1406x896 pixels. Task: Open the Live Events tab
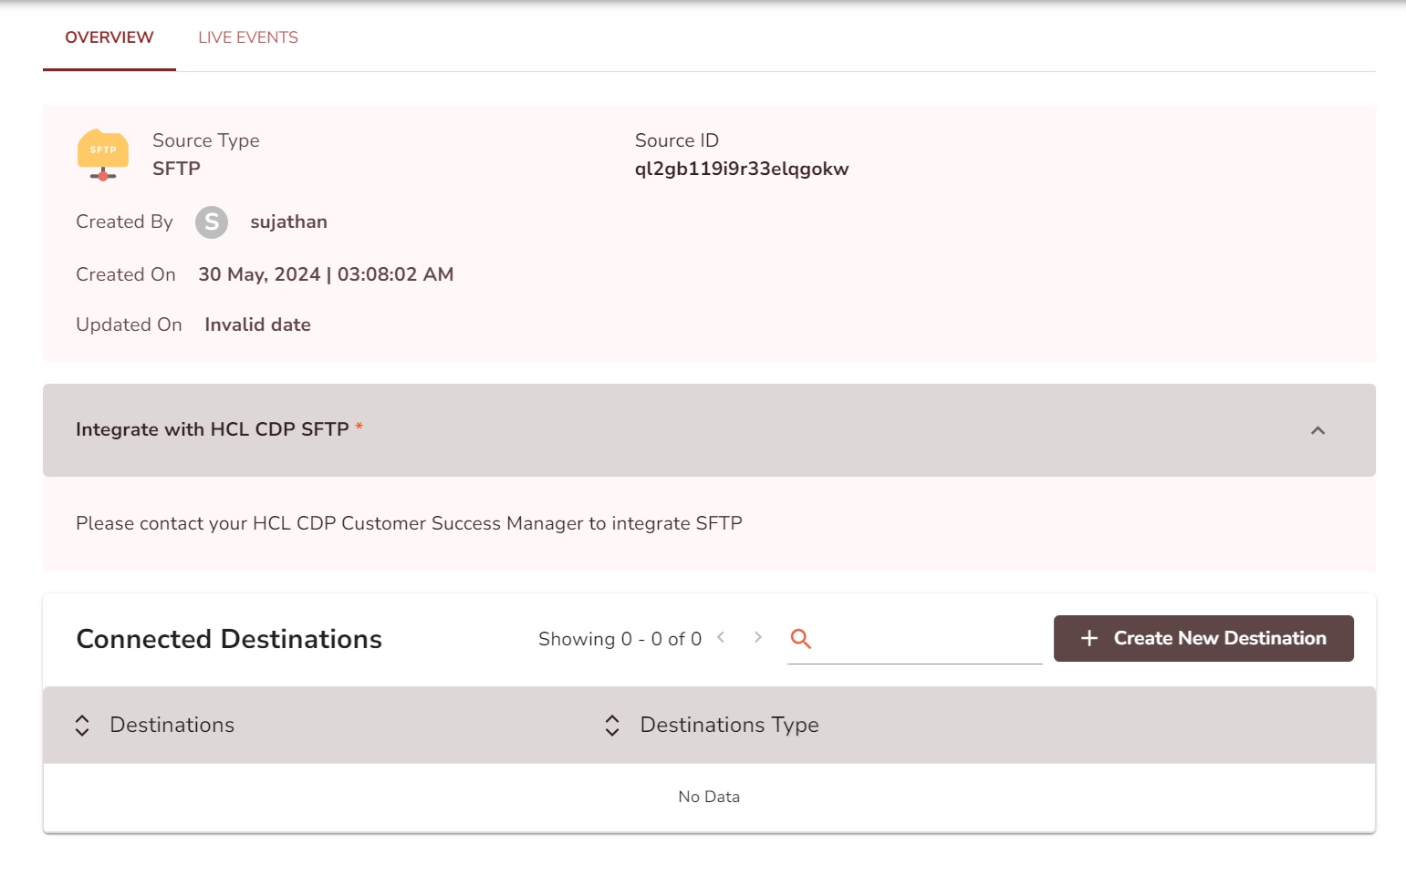point(248,37)
